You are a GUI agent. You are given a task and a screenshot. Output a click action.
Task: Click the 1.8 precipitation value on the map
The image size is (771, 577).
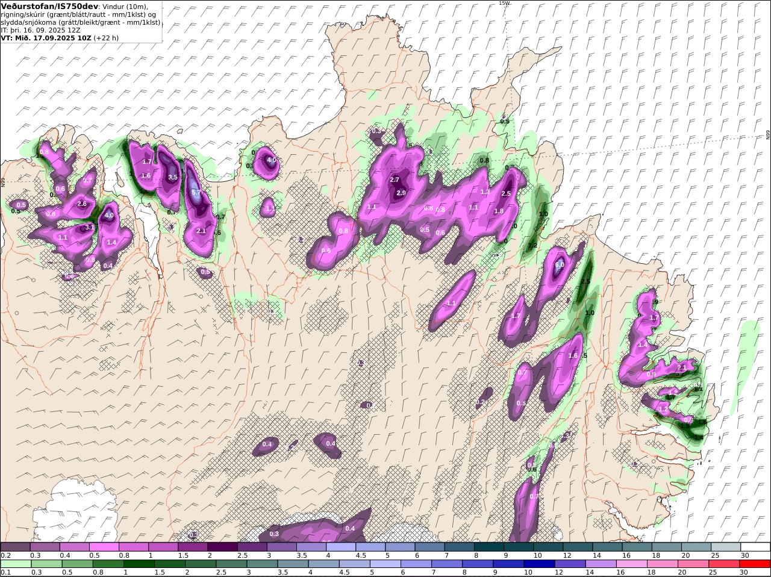click(x=499, y=211)
